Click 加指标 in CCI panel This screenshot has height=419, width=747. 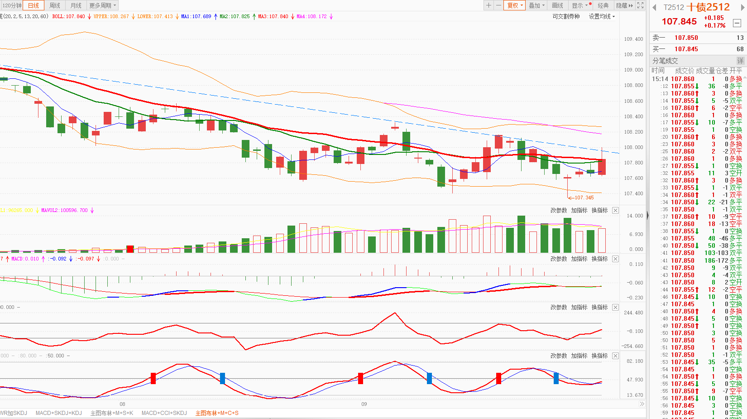579,307
